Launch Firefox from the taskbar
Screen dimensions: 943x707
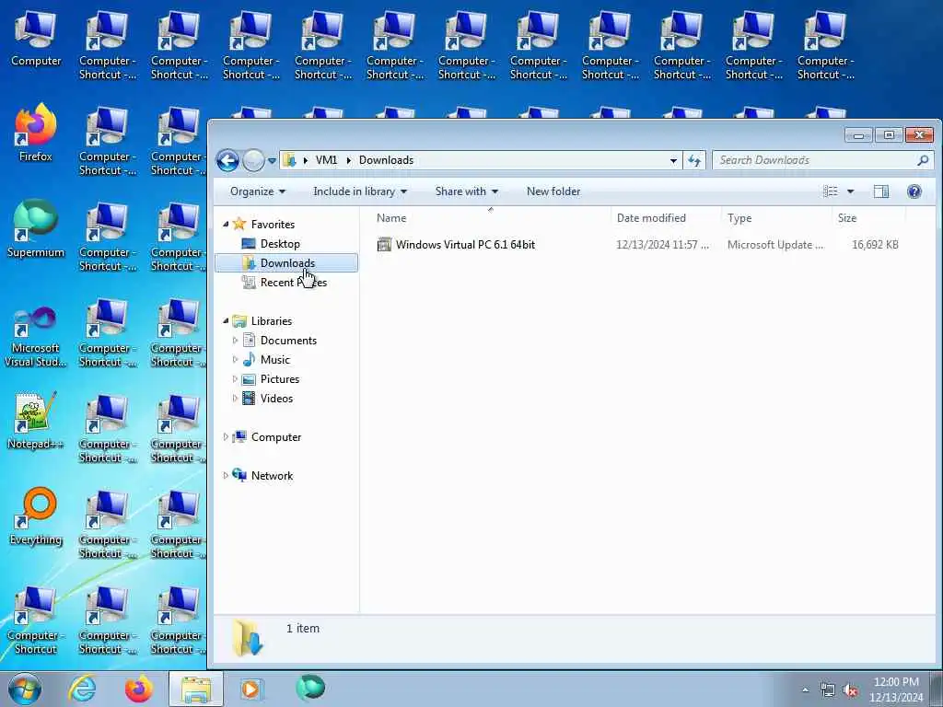138,689
